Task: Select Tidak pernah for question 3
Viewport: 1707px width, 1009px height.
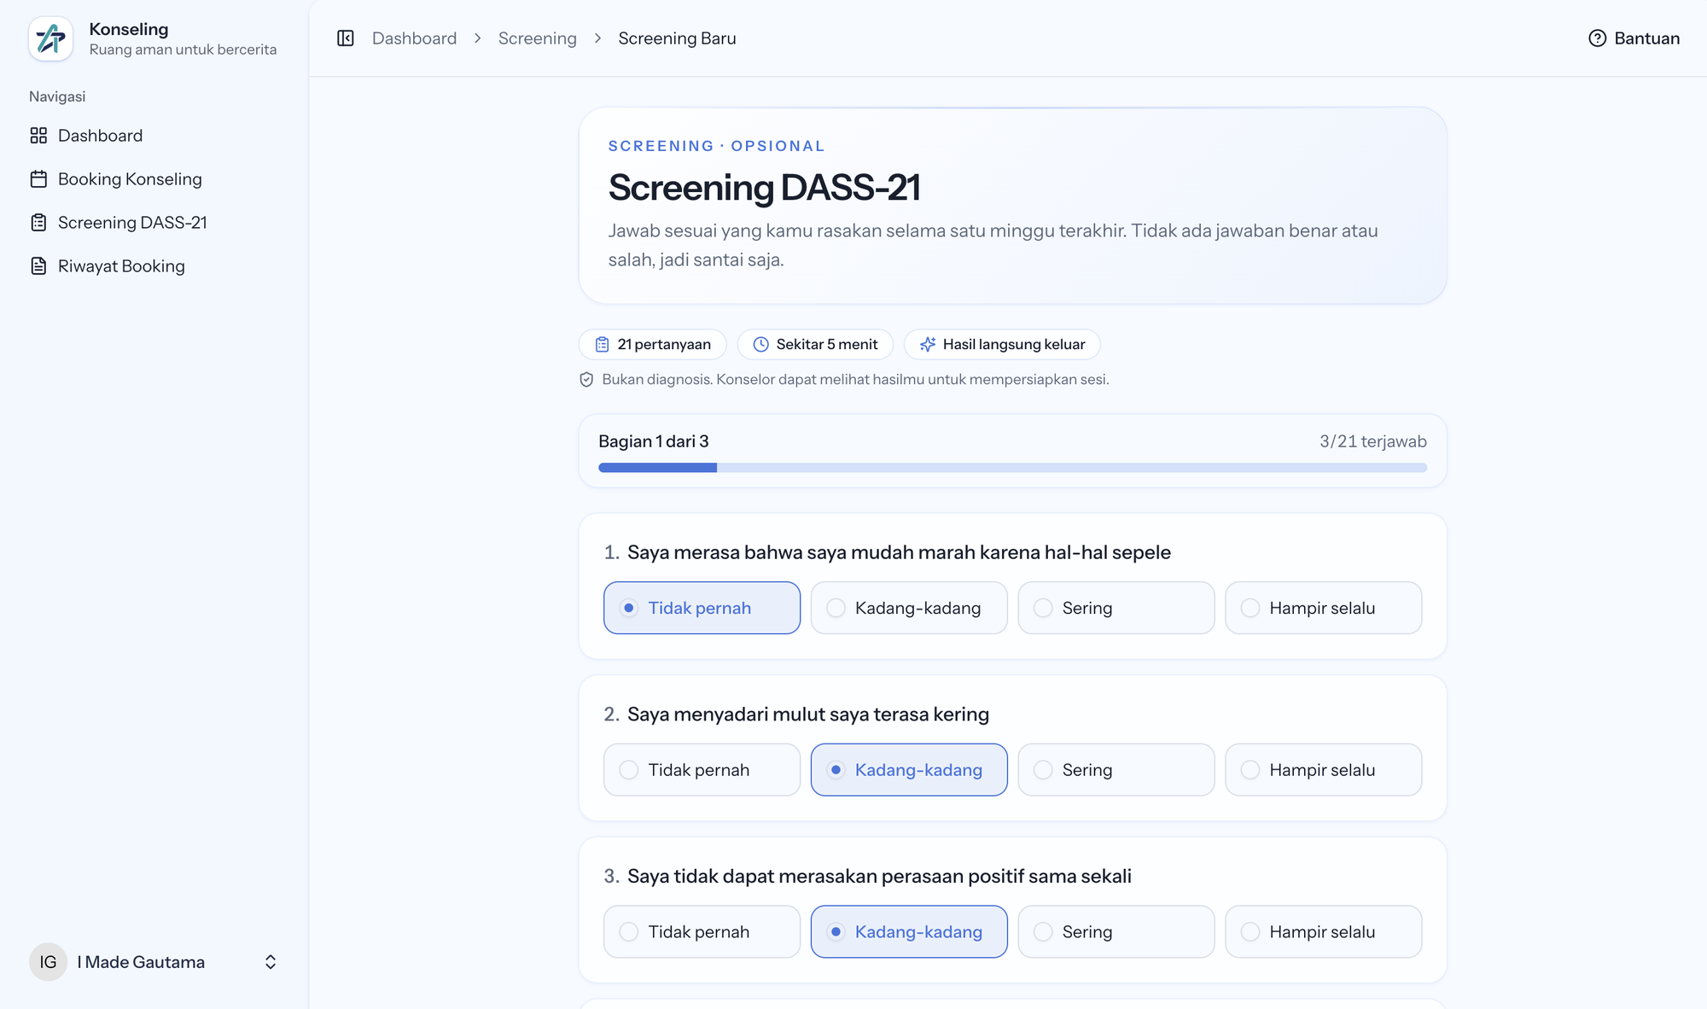Action: (702, 931)
